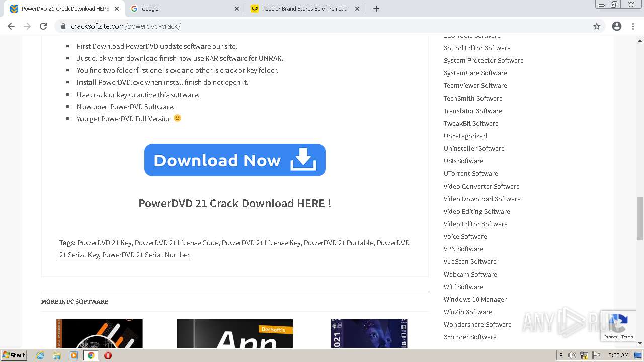Reload the current page
This screenshot has height=362, width=644.
click(x=43, y=26)
